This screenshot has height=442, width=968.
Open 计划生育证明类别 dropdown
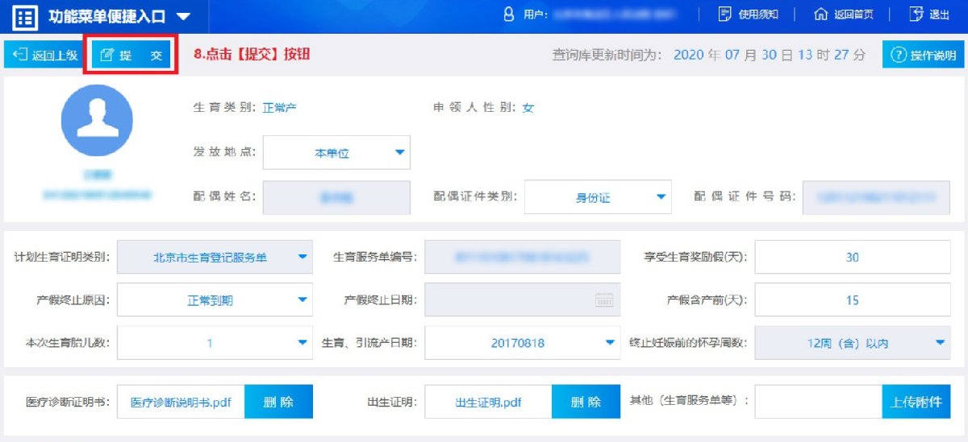(215, 258)
